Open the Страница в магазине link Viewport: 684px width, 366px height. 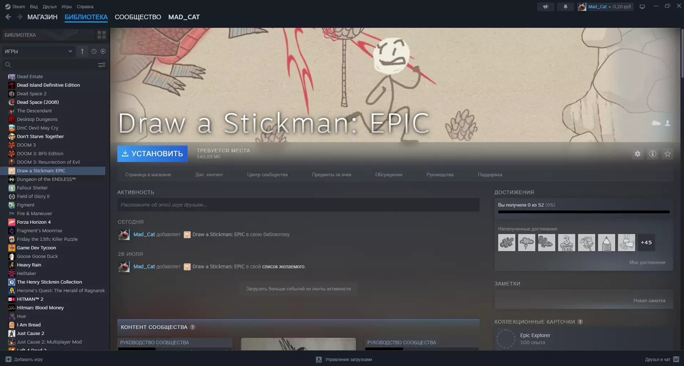[148, 175]
